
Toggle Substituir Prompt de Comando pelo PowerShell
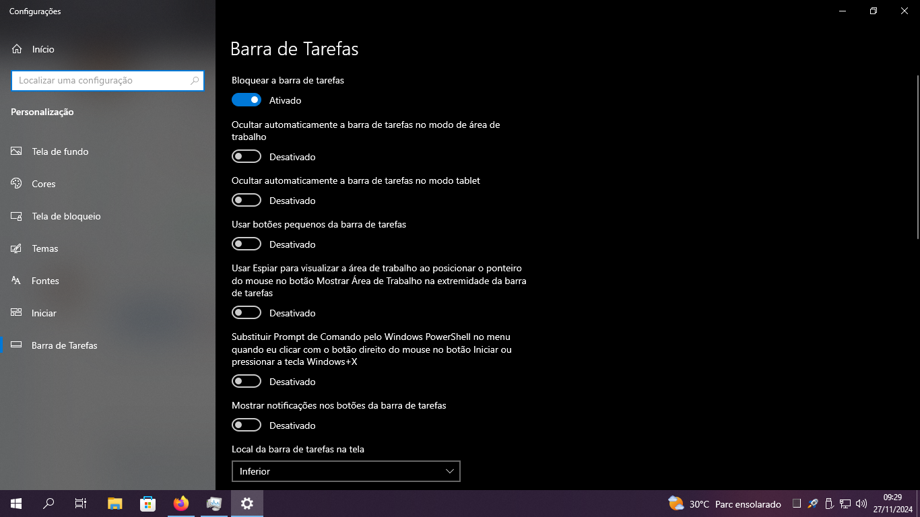(247, 381)
